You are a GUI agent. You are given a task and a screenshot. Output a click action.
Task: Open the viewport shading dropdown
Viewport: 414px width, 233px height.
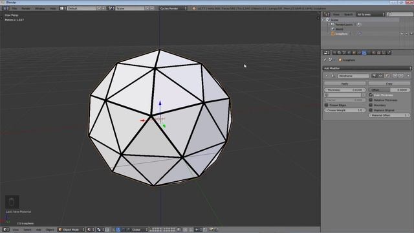(91, 230)
